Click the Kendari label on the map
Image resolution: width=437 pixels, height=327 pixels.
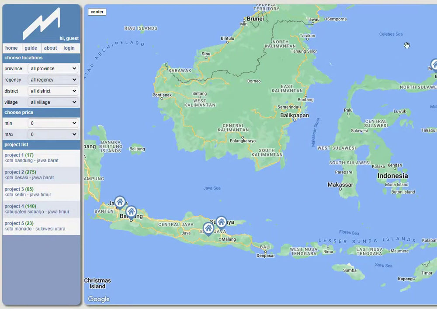click(395, 165)
